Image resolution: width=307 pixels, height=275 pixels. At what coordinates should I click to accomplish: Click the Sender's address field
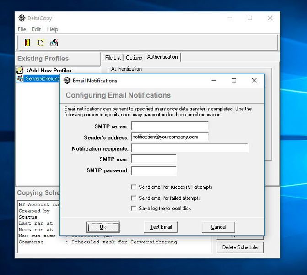pos(170,137)
